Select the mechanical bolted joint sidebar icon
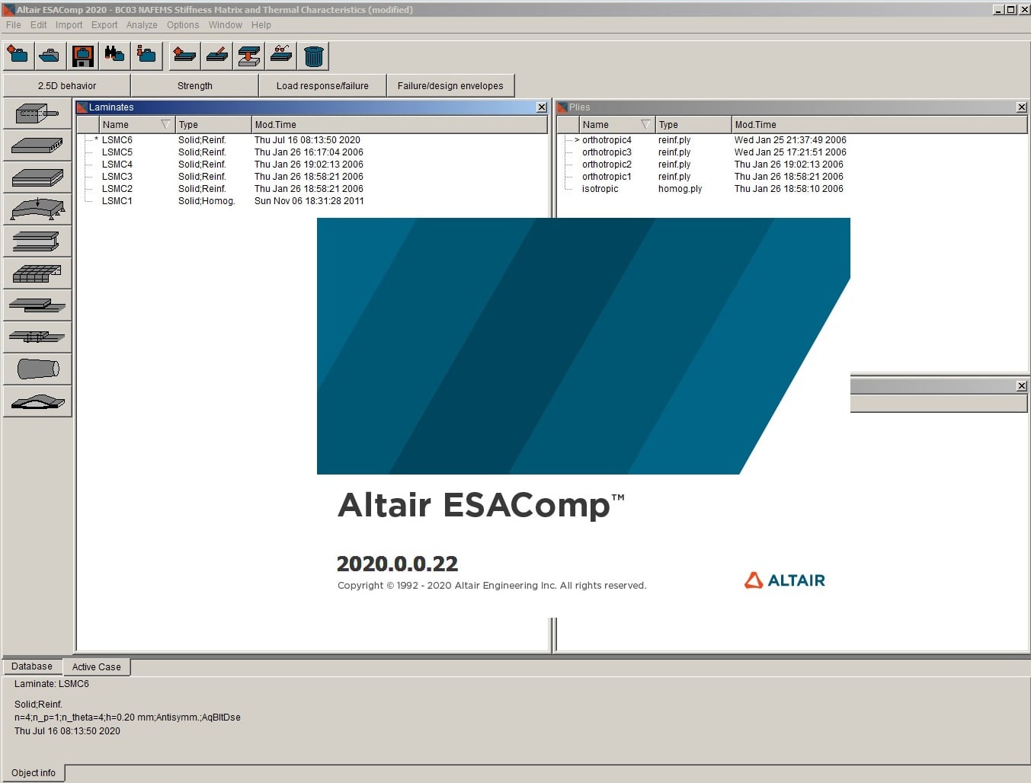The height and width of the screenshot is (783, 1031). click(37, 337)
